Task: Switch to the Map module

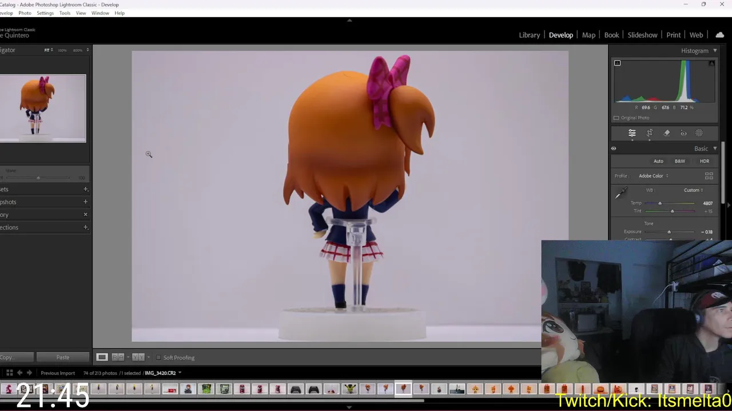Action: click(x=588, y=35)
